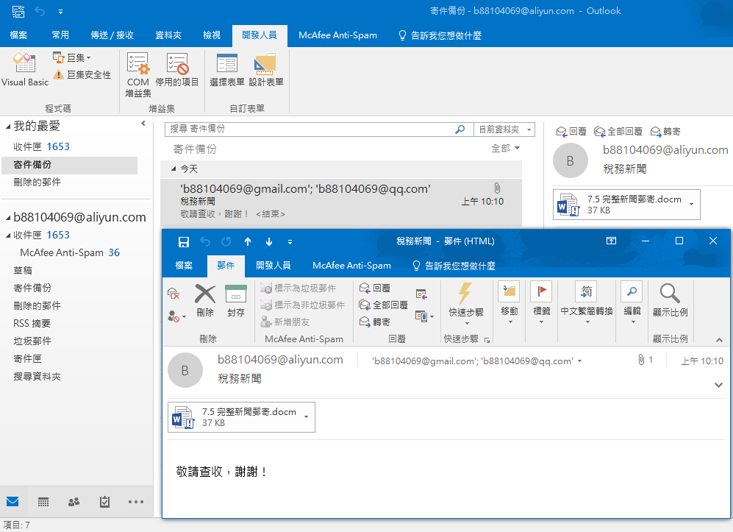This screenshot has width=733, height=532.
Task: Click the 中文繁簡轉換 icon
Action: coord(586,292)
